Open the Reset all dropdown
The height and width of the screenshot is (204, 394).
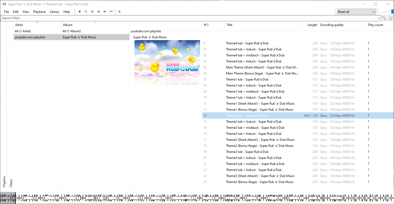pyautogui.click(x=356, y=12)
